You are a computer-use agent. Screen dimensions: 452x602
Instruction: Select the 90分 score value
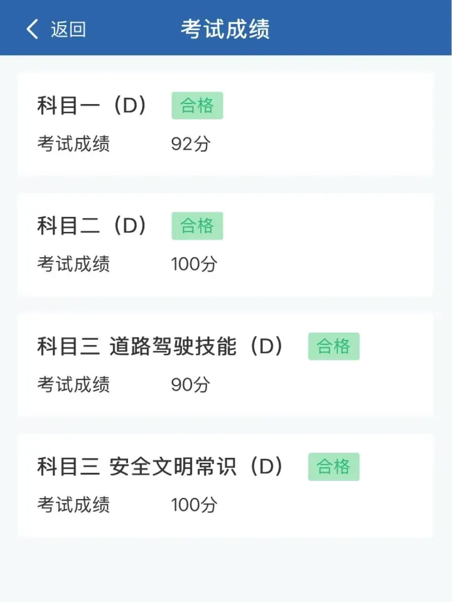(x=191, y=384)
